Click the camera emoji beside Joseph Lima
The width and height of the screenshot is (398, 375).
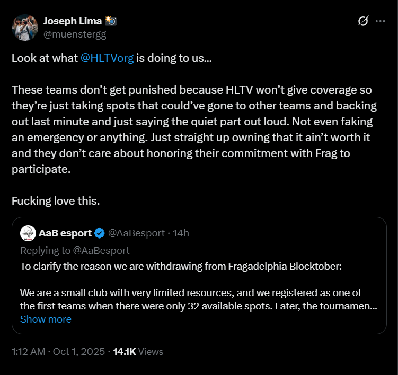pos(111,21)
